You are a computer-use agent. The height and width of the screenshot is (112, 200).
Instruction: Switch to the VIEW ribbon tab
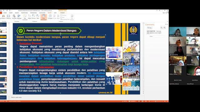coord(55,13)
